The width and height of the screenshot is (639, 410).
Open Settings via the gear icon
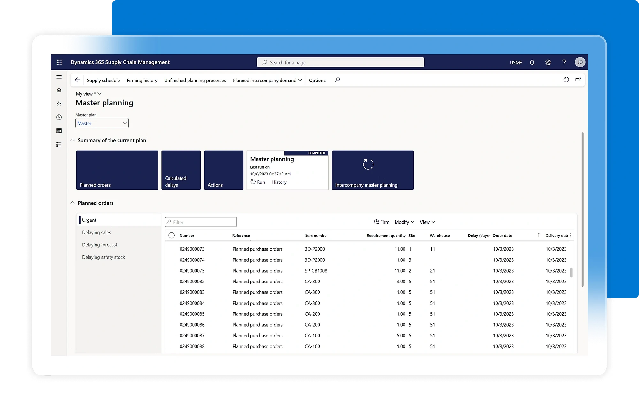click(x=548, y=62)
